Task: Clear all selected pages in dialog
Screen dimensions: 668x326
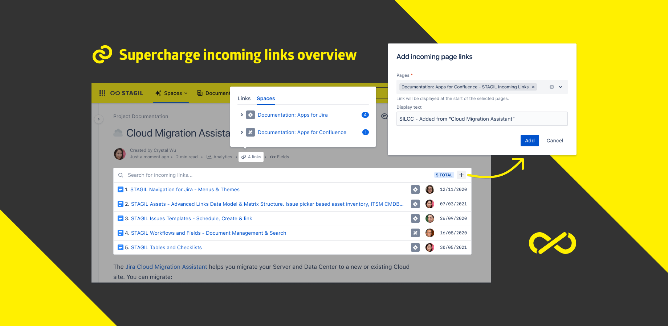Action: click(552, 87)
